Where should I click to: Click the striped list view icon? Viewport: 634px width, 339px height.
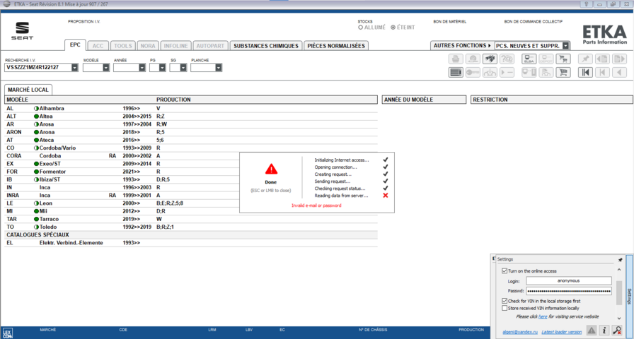tap(456, 72)
